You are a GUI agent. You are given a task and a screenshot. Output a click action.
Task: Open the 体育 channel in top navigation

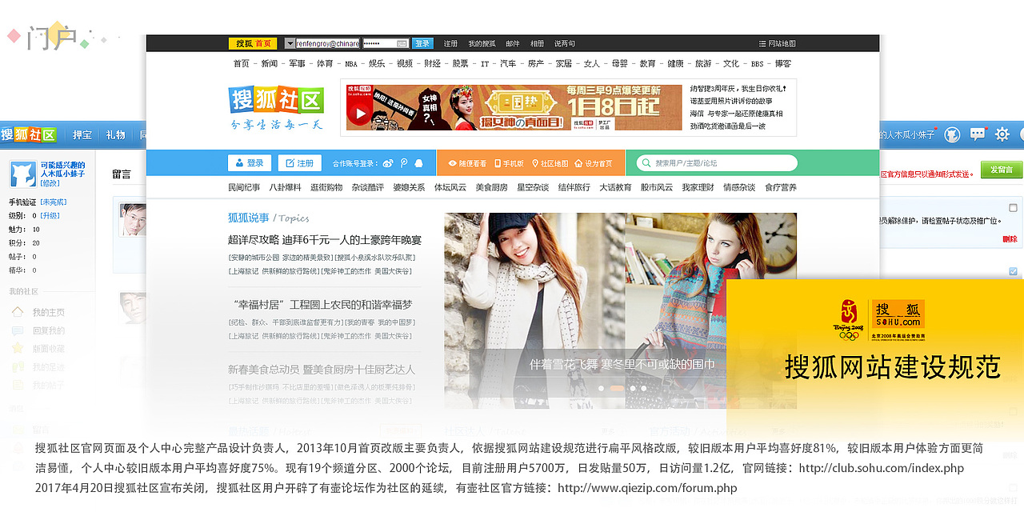point(325,63)
